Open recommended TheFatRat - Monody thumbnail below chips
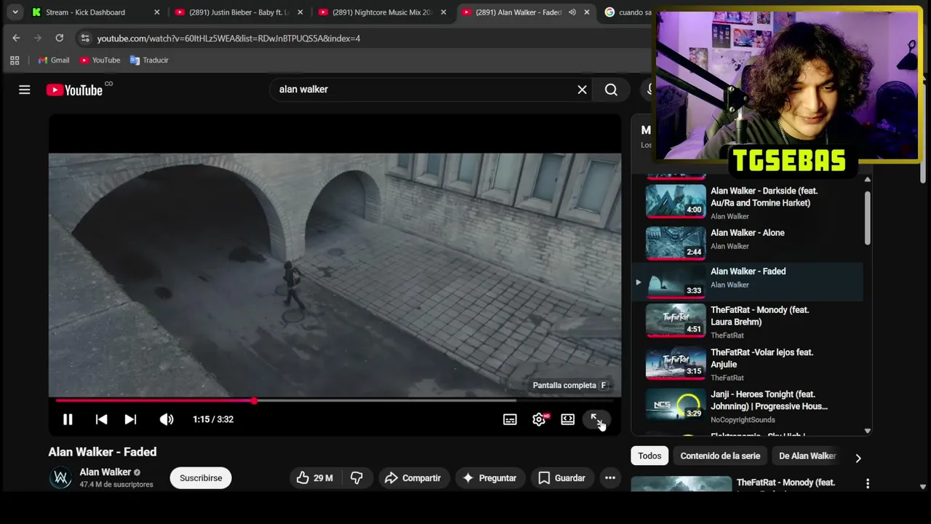This screenshot has height=524, width=931. coord(682,484)
